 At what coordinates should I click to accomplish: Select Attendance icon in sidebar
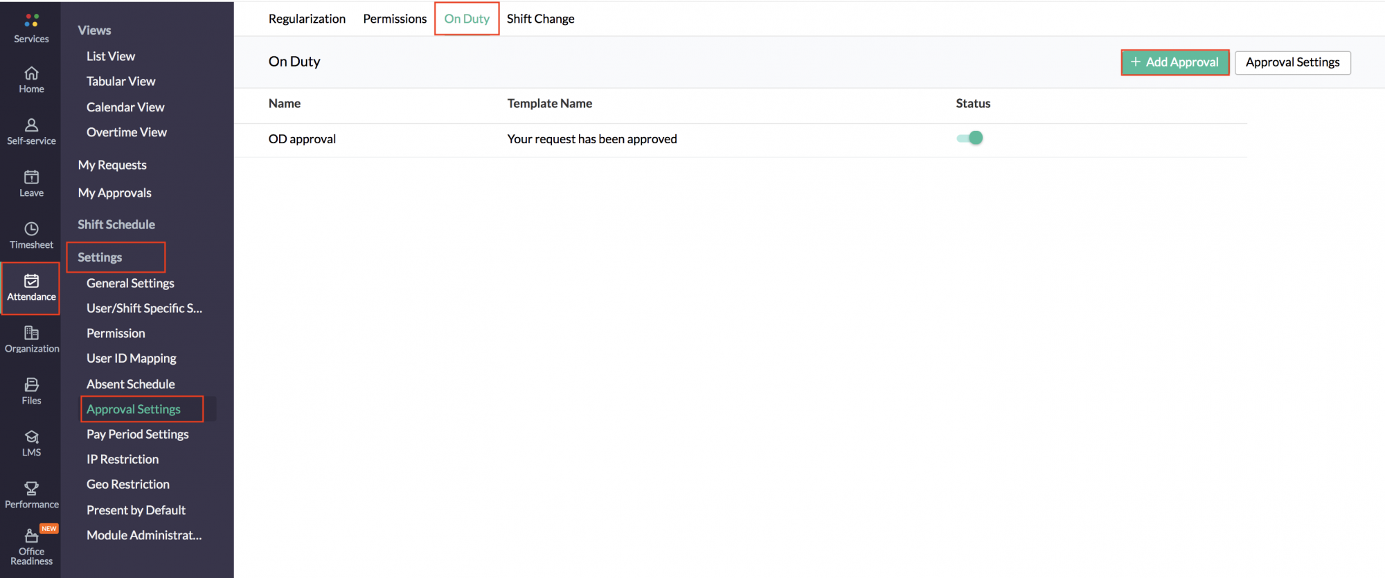(x=31, y=281)
